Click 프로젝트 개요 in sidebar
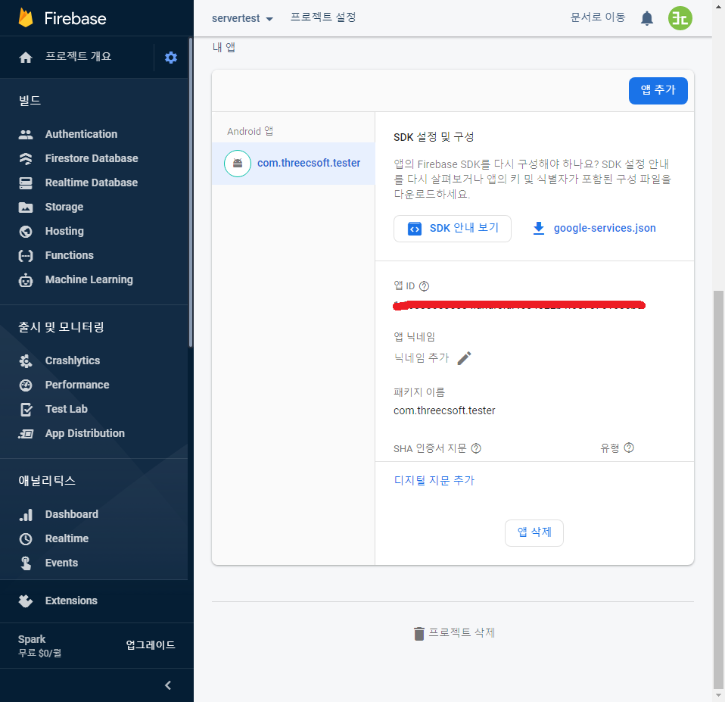This screenshot has width=725, height=702. [x=78, y=57]
